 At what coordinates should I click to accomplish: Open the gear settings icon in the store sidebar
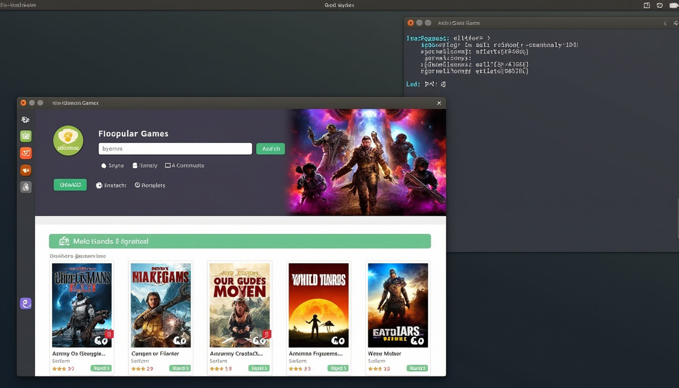coord(25,120)
